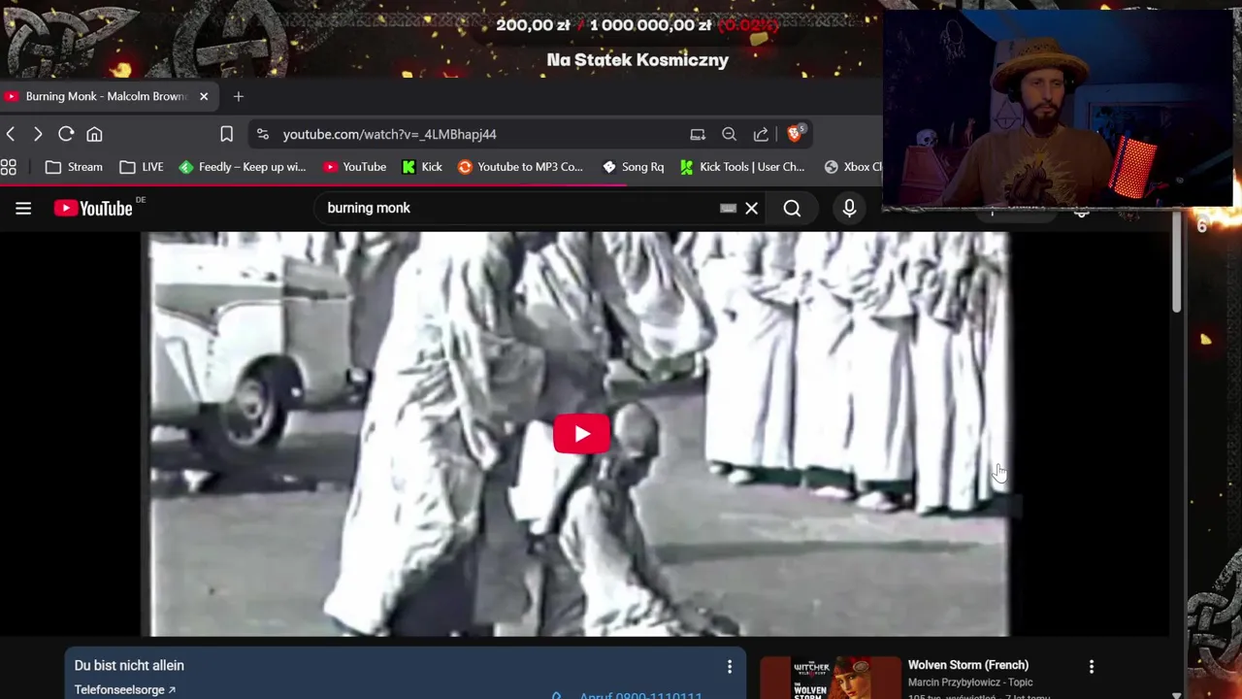
Task: Start voice search with microphone button
Action: click(x=849, y=208)
